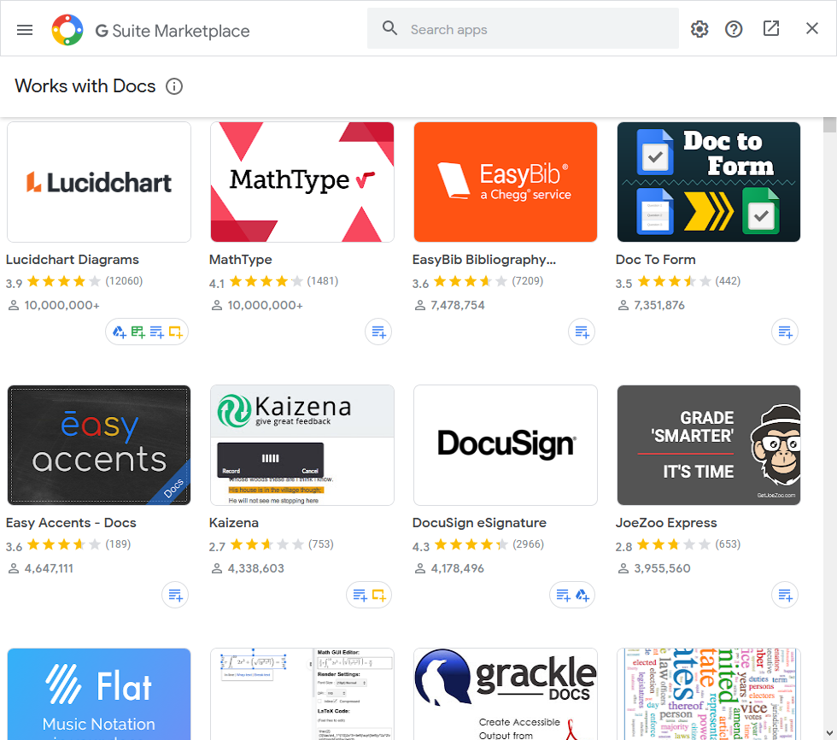837x740 pixels.
Task: Click the EasyBib Bibliography title
Action: (484, 260)
